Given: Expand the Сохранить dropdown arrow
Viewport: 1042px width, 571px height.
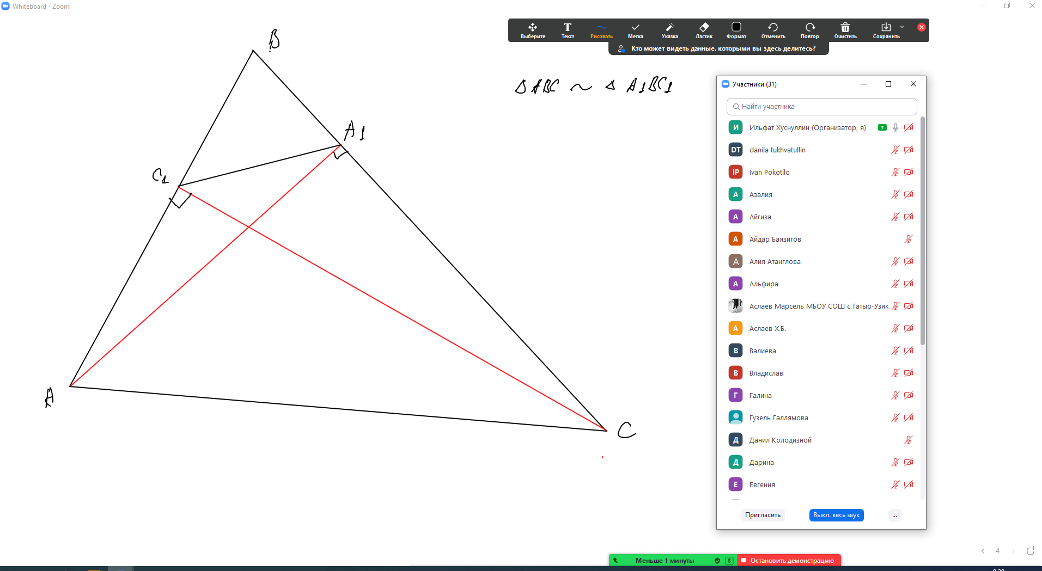Looking at the screenshot, I should point(902,27).
